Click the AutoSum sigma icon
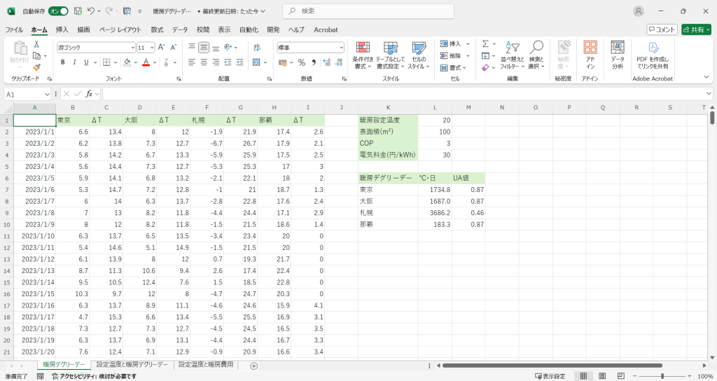 pos(485,44)
